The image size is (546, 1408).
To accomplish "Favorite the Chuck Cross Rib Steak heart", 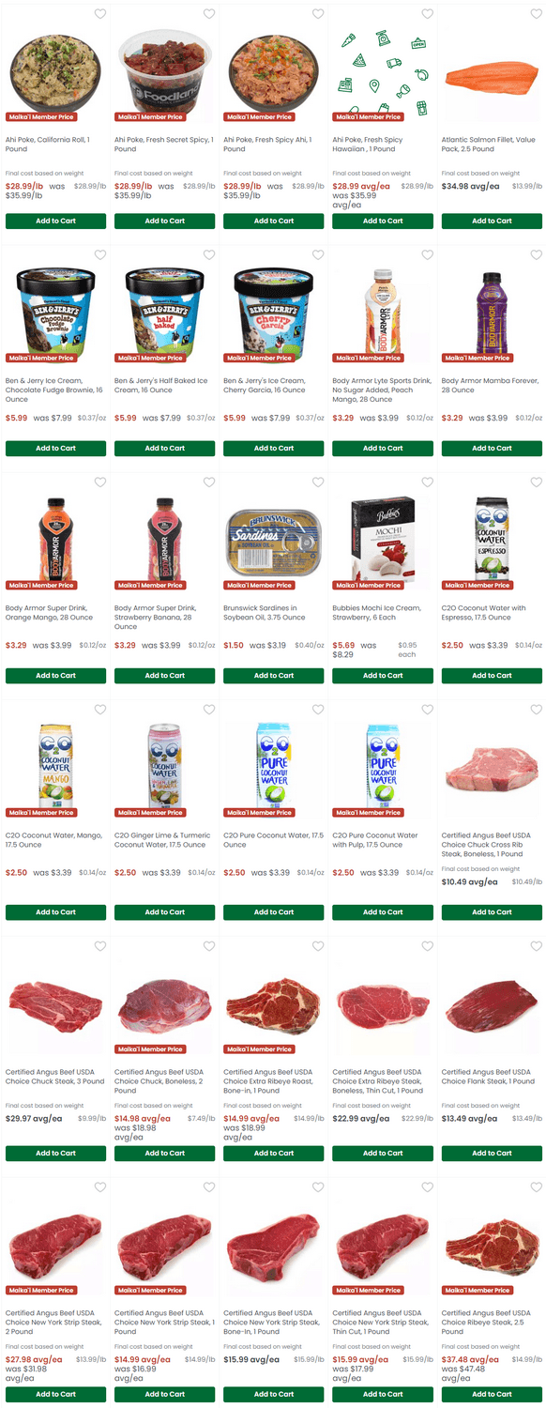I will tap(537, 710).
